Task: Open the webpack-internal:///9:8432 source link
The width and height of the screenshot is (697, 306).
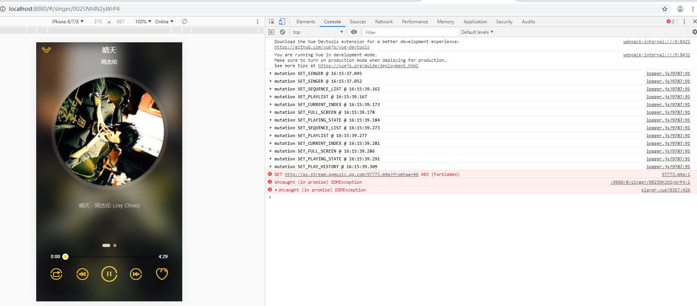Action: 657,55
